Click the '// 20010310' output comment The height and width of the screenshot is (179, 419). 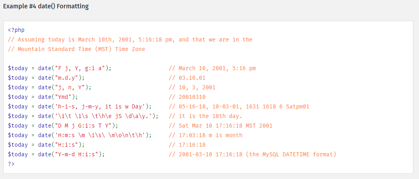pyautogui.click(x=187, y=97)
